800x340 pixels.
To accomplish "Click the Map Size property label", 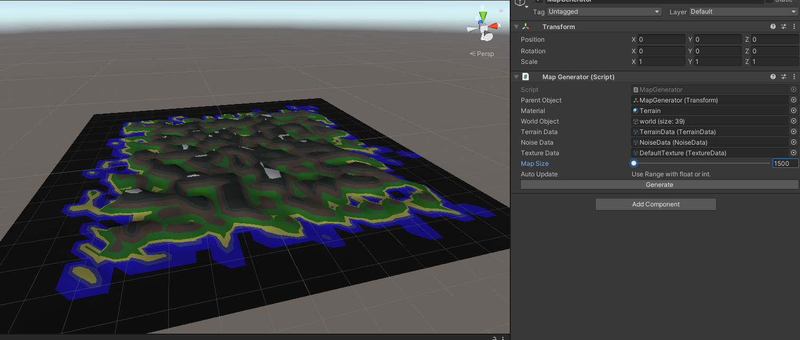I will pos(535,164).
